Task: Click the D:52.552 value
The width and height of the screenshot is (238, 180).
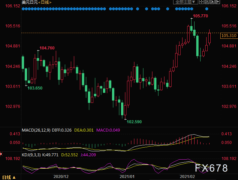Action: (70, 155)
